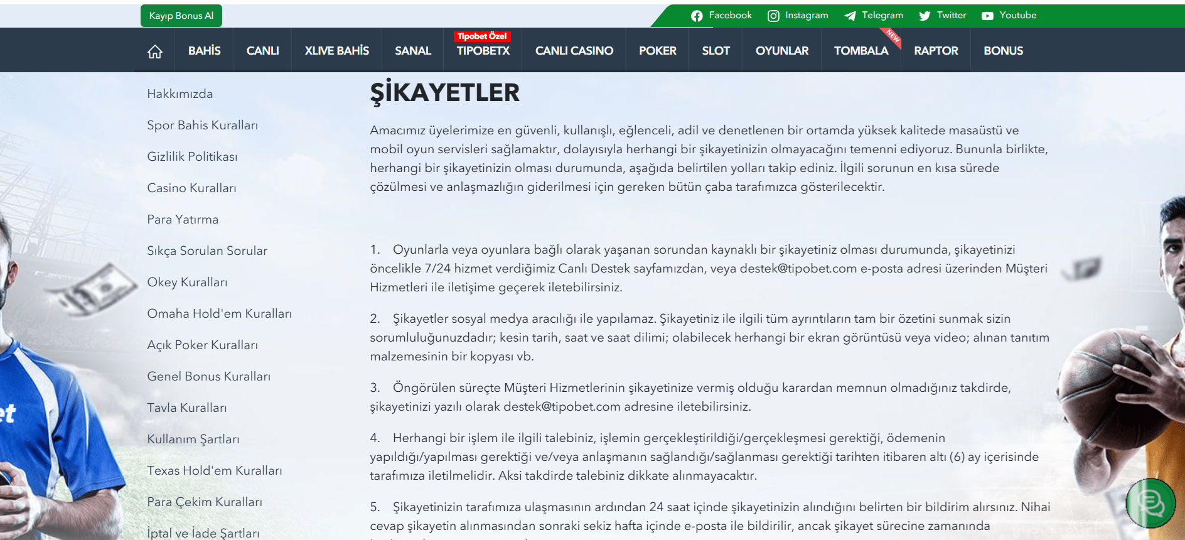The image size is (1185, 540).
Task: Select TIPOBETX in the navigation bar
Action: 483,51
